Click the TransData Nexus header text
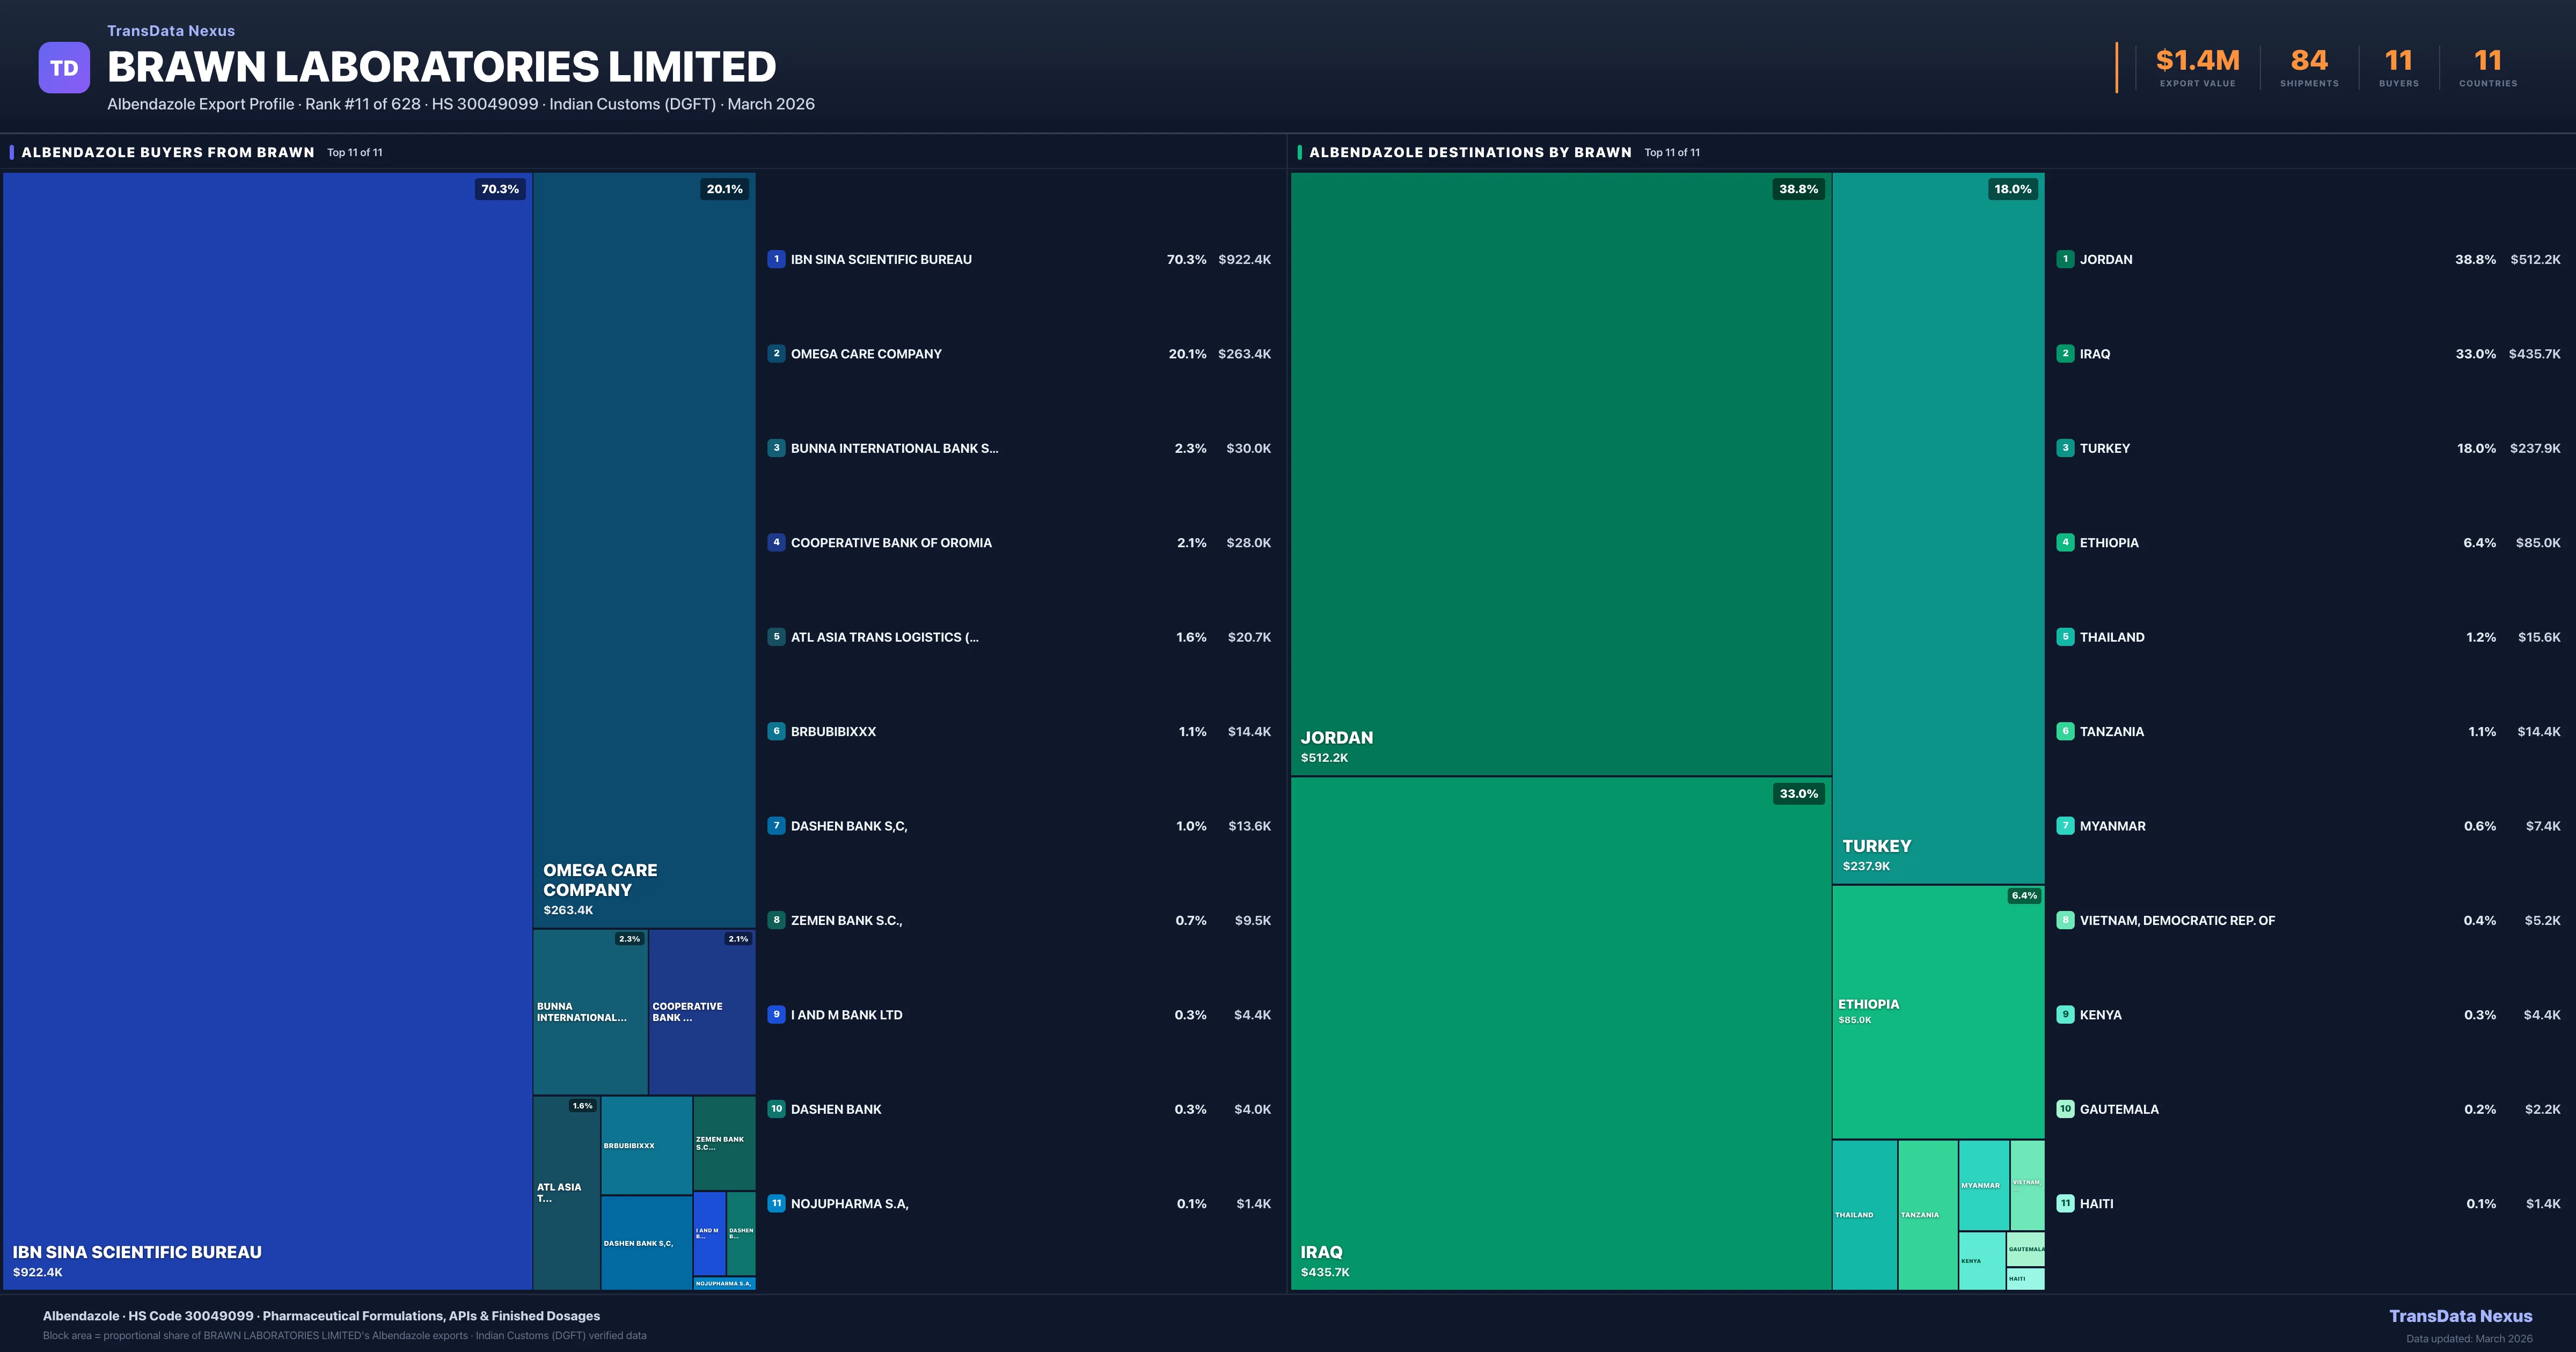Viewport: 2576px width, 1352px height. [x=171, y=31]
